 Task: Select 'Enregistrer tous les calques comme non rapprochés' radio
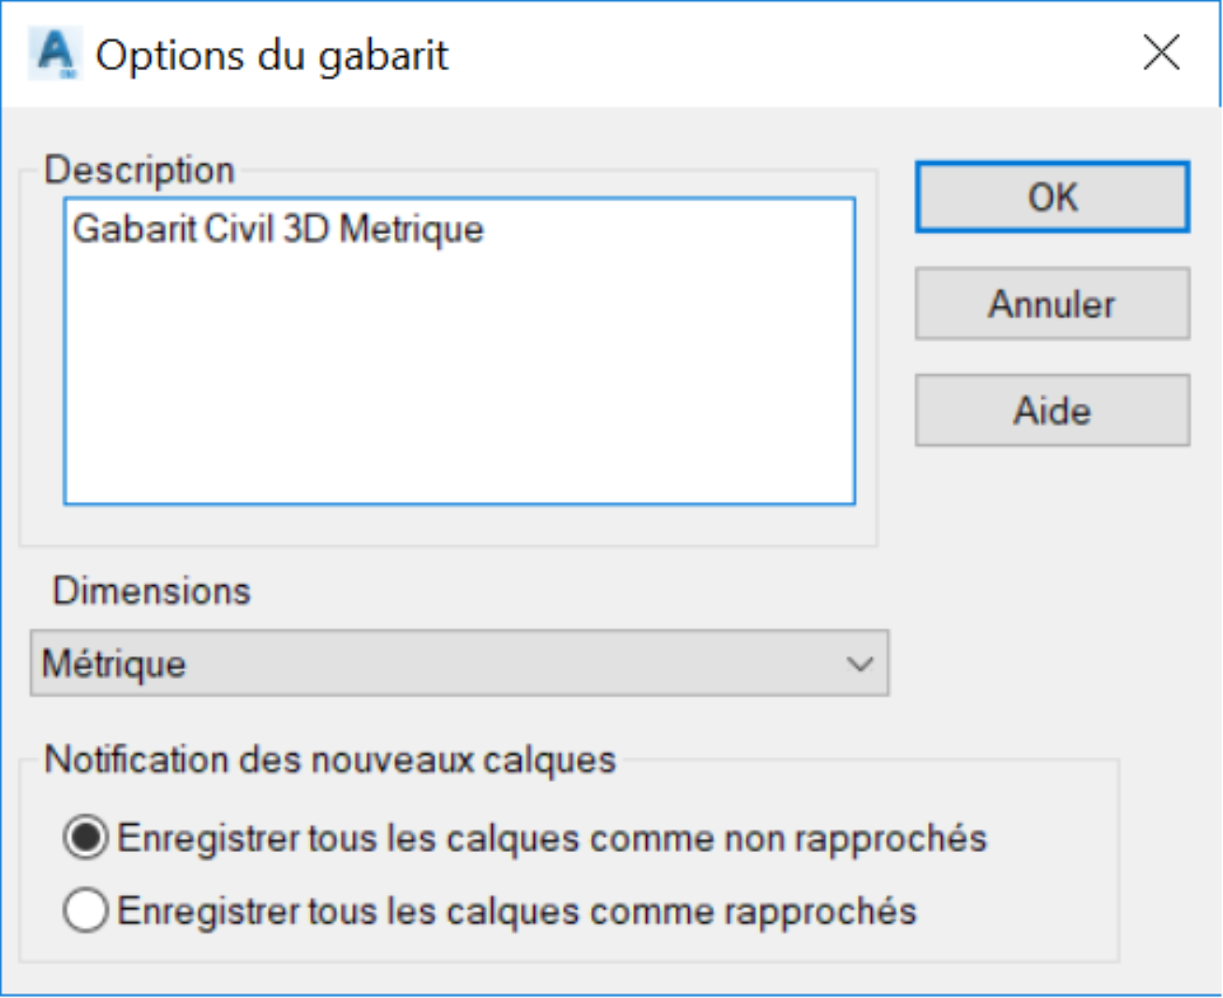coord(86,838)
